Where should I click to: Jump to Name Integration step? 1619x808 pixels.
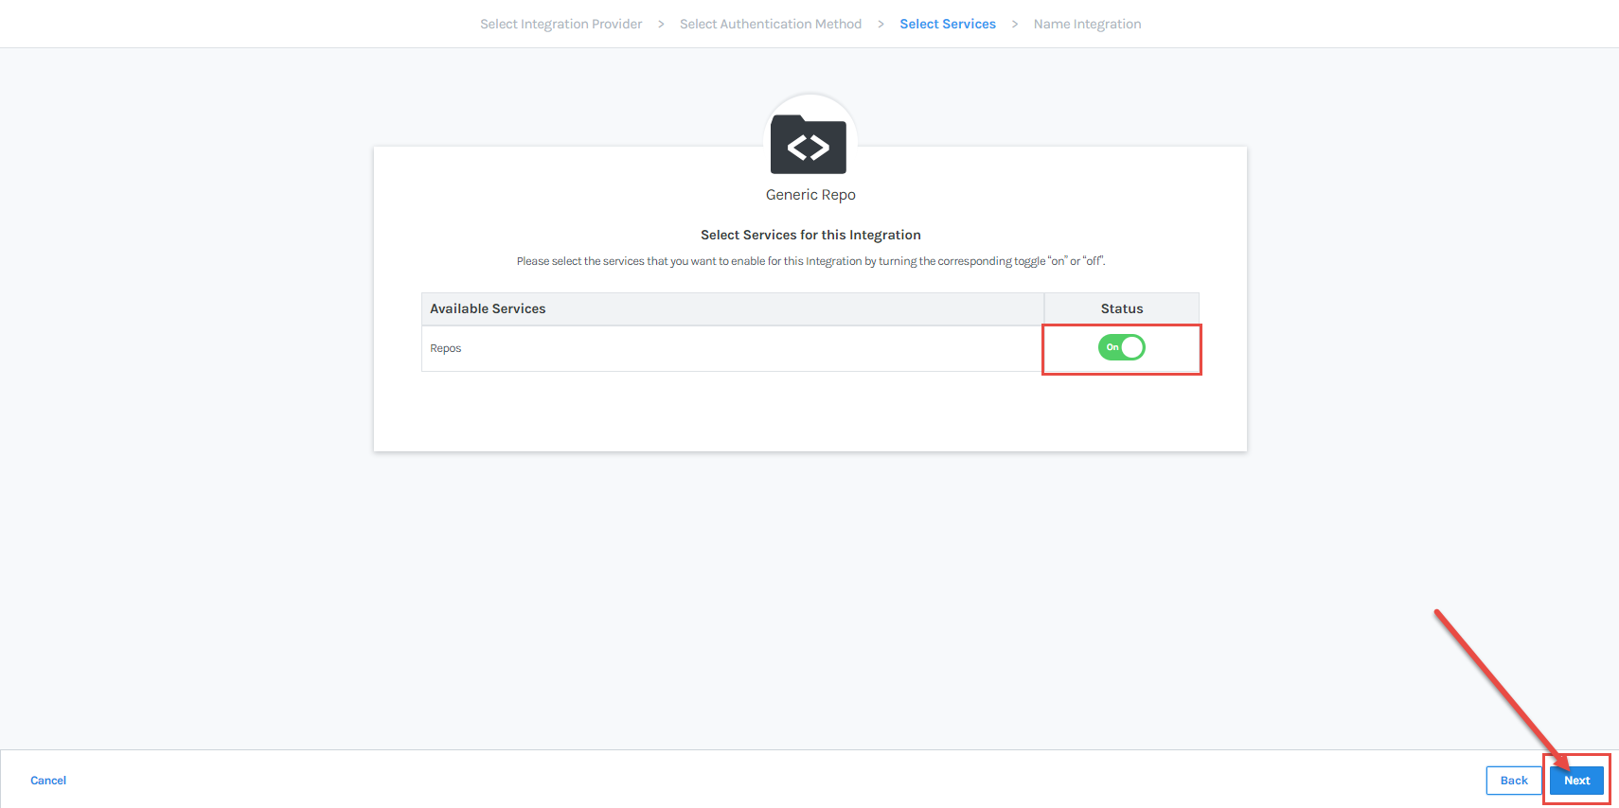click(1087, 24)
